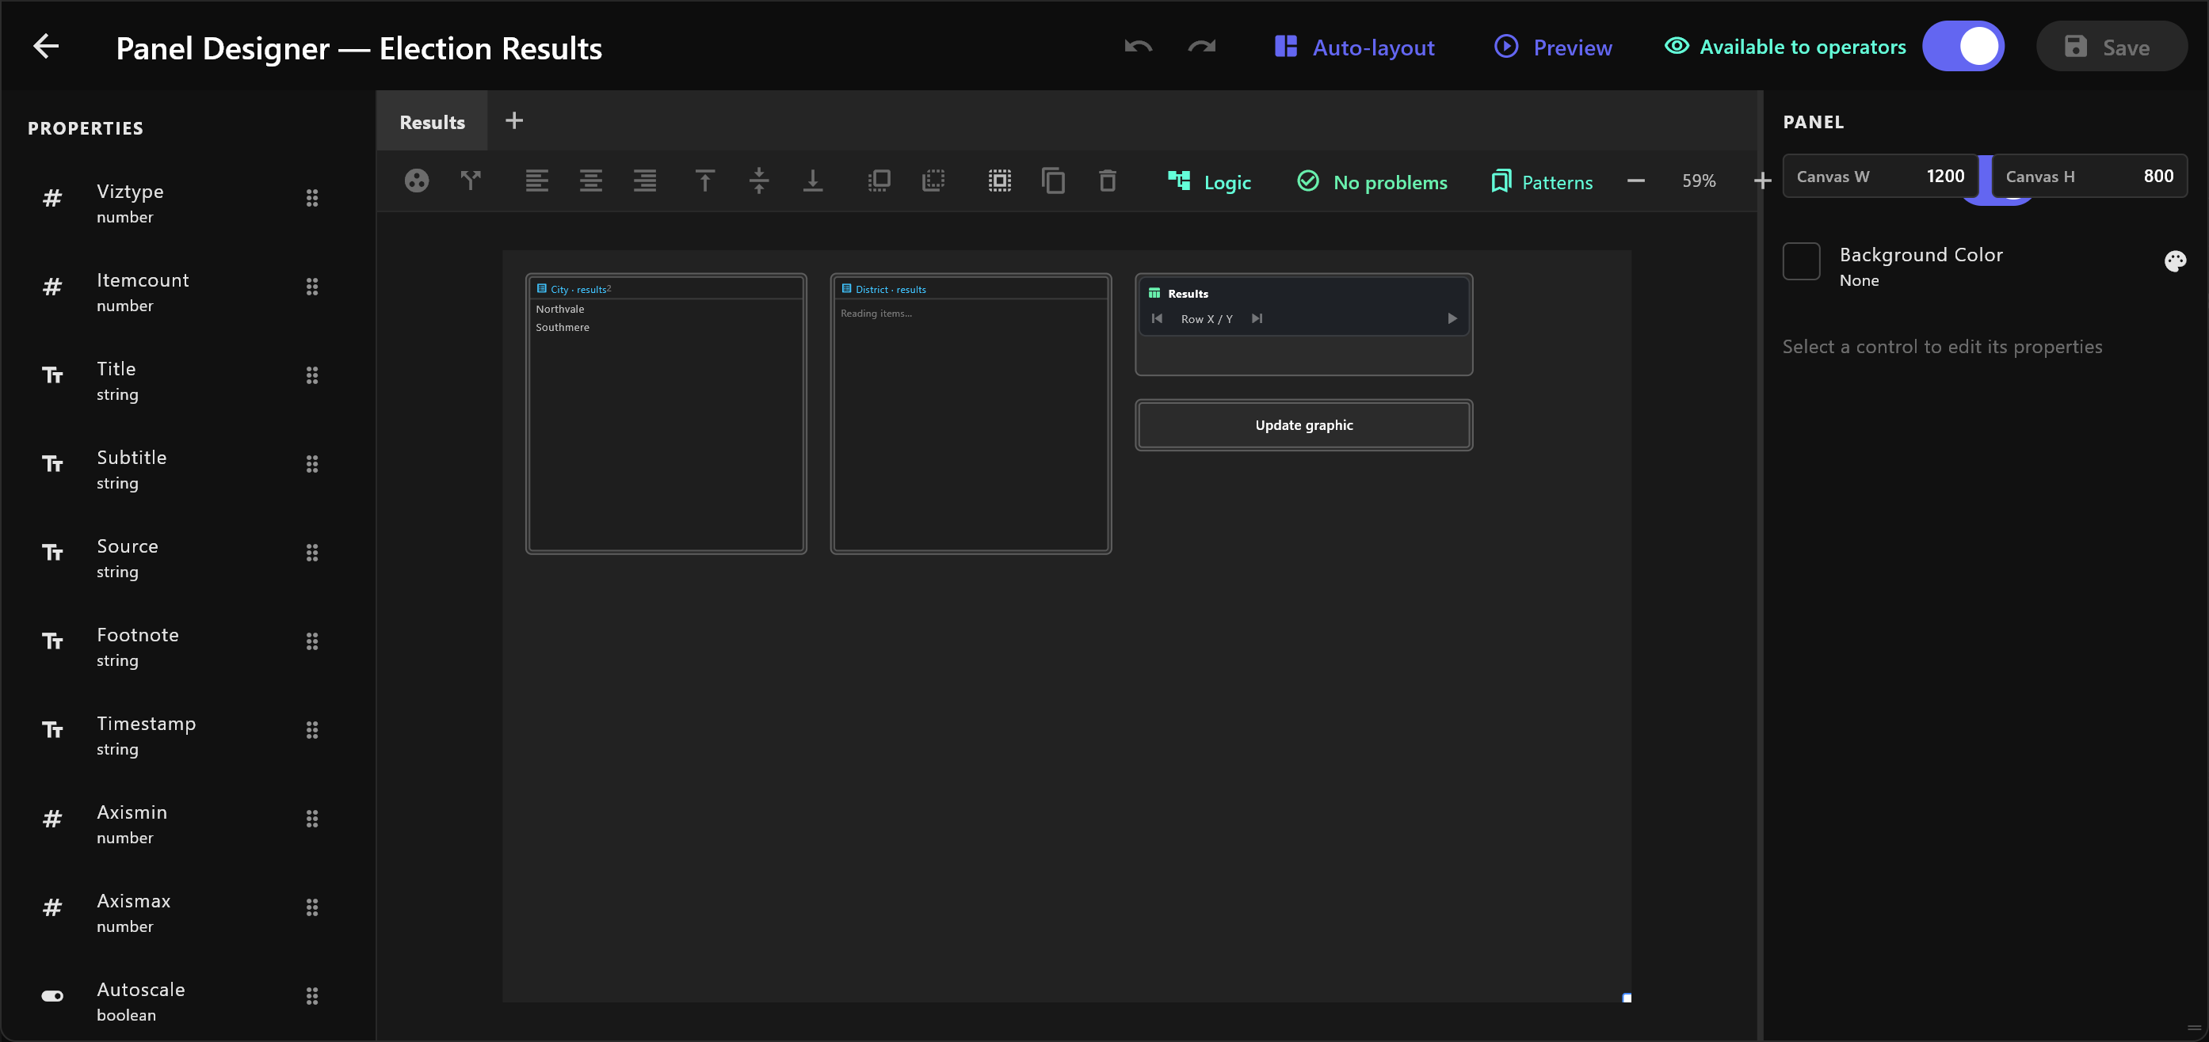Toggle Available to operators switch
The height and width of the screenshot is (1042, 2209).
[x=1962, y=46]
